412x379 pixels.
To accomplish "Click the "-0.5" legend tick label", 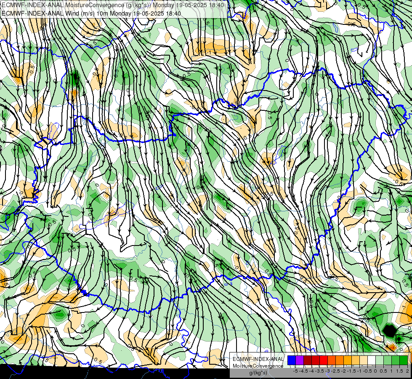I will coord(367,371).
